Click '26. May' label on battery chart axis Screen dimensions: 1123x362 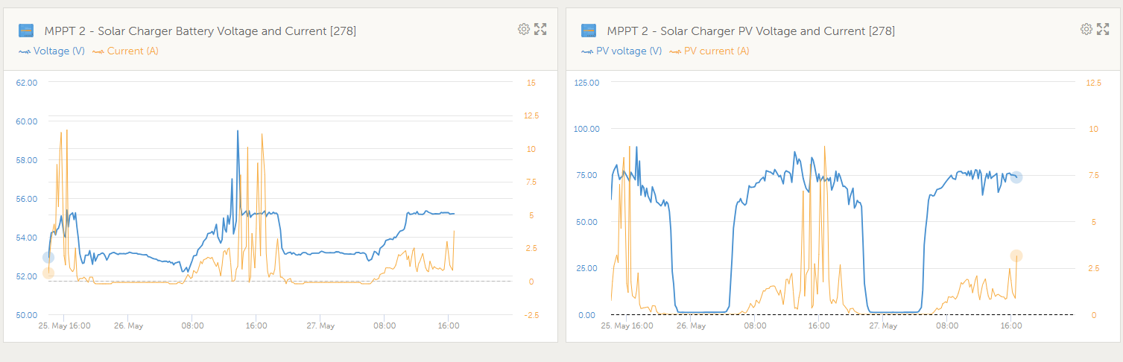128,326
